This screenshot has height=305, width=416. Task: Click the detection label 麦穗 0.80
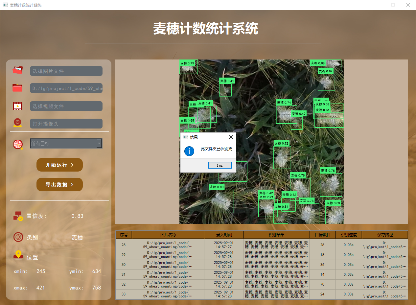(217, 187)
